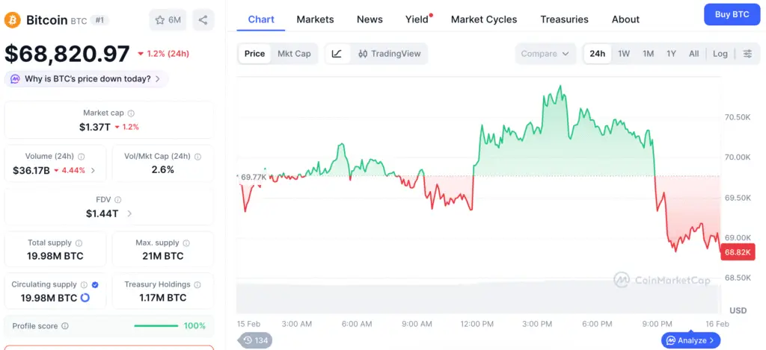Viewport: 766px width, 350px height.
Task: Click the Market cap info icon
Action: 131,113
